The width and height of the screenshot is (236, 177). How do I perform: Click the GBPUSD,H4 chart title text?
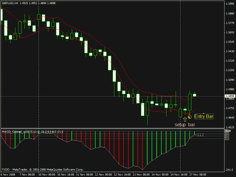click(10, 3)
